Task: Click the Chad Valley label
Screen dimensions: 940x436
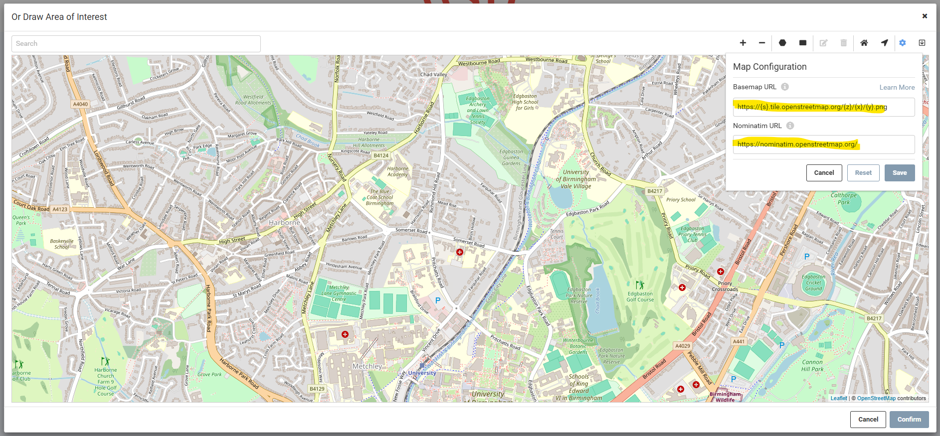Action: click(x=433, y=74)
